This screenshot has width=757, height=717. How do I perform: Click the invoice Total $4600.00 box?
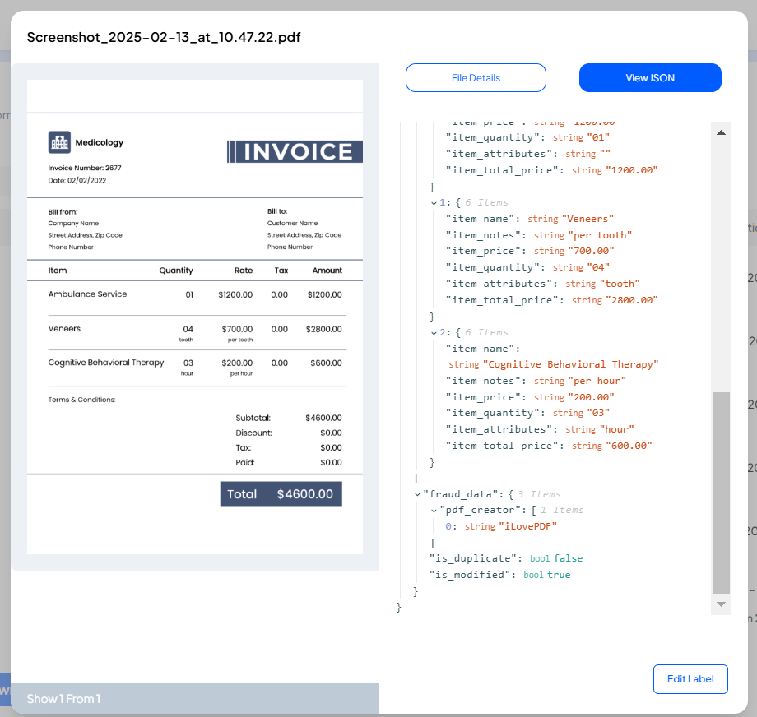click(281, 494)
